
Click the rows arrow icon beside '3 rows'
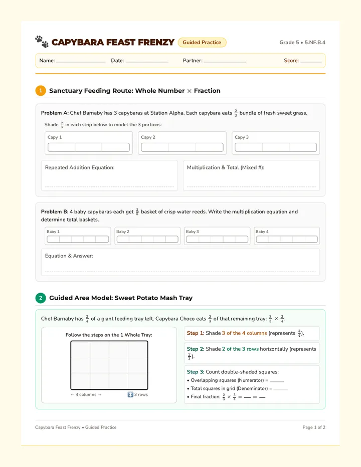[130, 394]
